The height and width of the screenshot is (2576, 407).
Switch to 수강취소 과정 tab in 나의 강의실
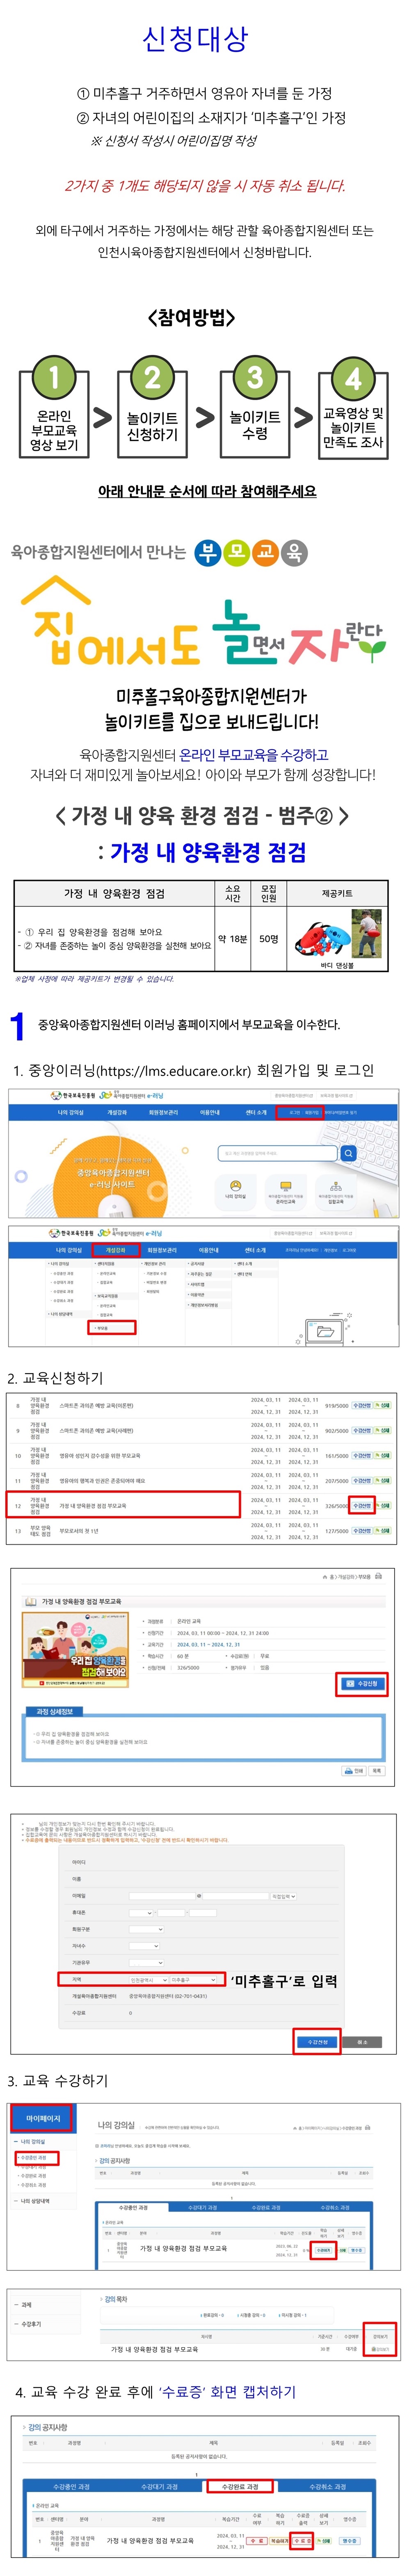[336, 2207]
